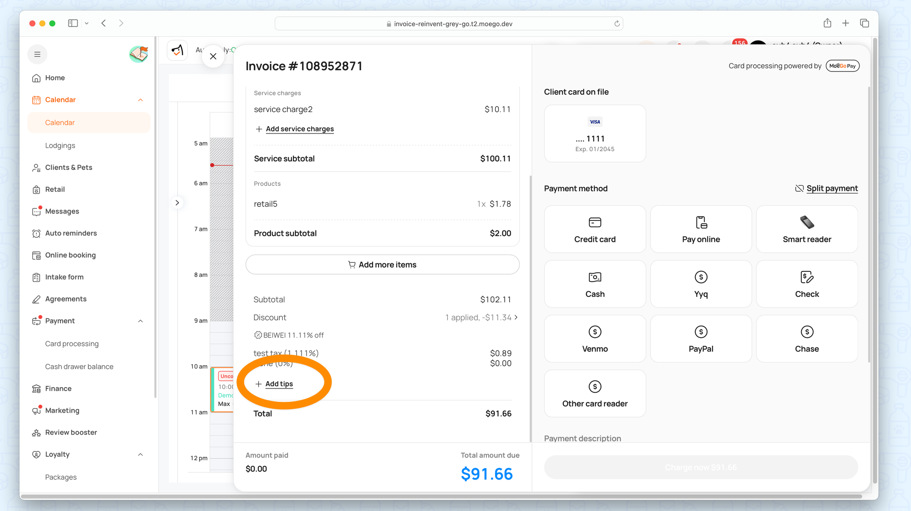
Task: Go to Online booking in sidebar
Action: point(70,255)
